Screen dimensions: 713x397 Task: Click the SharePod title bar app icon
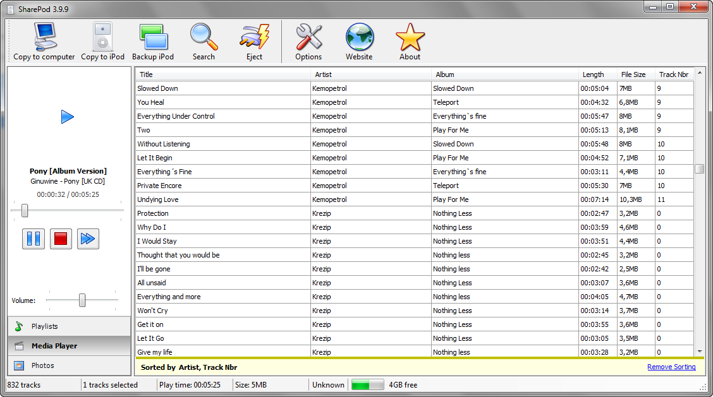pyautogui.click(x=11, y=9)
